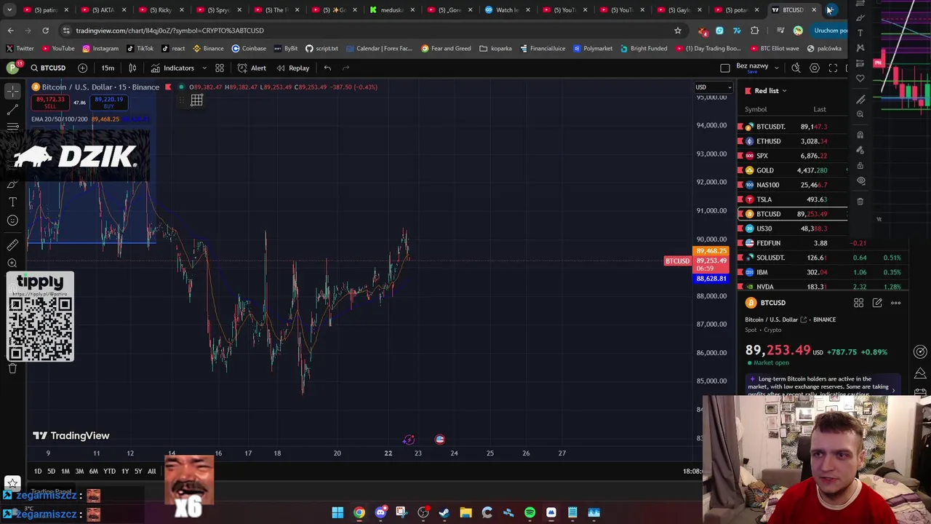
Task: Open the note edit icon in BTCUSD details
Action: tap(877, 303)
